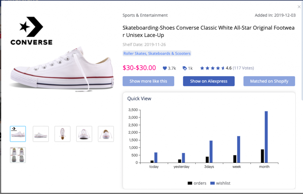Click the 'week' axis label
The height and width of the screenshot is (194, 303).
236,167
